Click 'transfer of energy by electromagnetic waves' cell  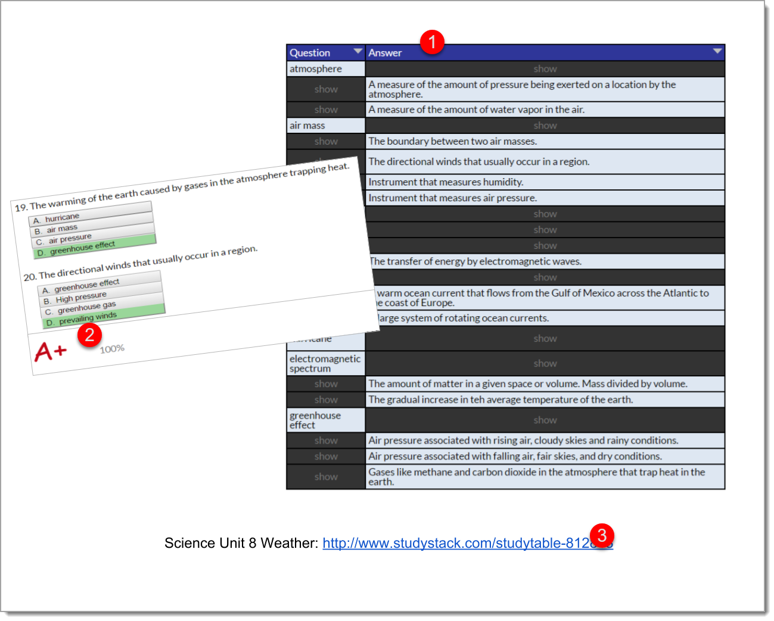pos(547,261)
